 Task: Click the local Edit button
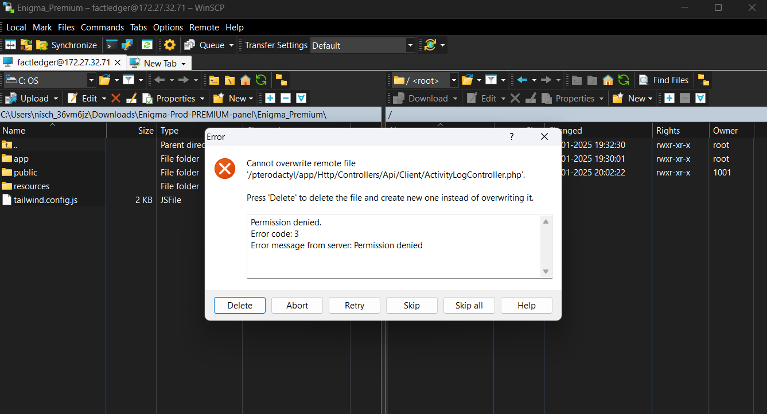83,98
